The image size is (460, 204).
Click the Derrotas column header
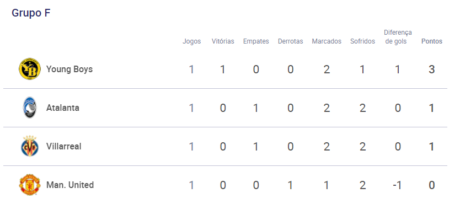291,41
